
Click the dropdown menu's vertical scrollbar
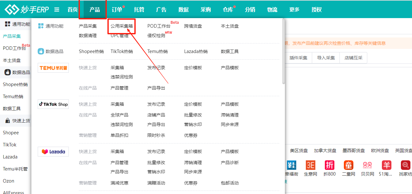click(x=283, y=52)
